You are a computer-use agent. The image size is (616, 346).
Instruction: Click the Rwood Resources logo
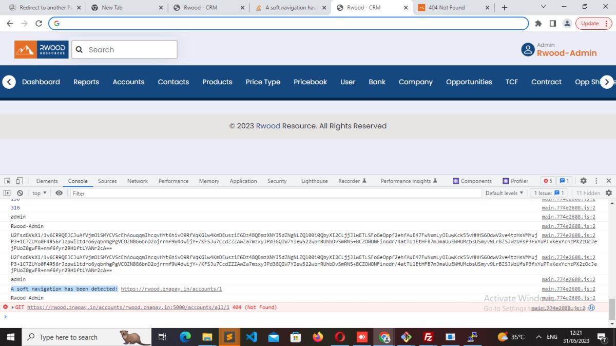point(41,50)
